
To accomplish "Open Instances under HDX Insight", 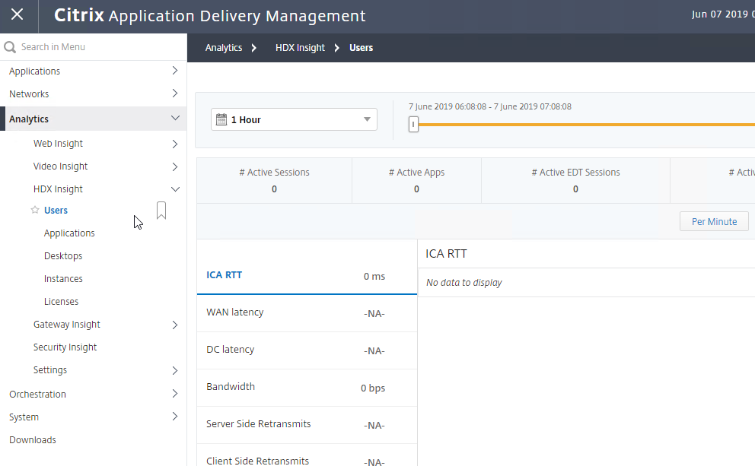I will pos(63,279).
